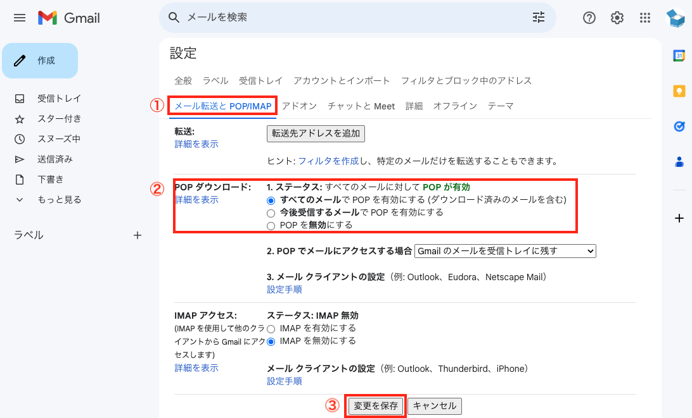The width and height of the screenshot is (692, 418).
Task: Click the Gmail logo
Action: pos(69,18)
